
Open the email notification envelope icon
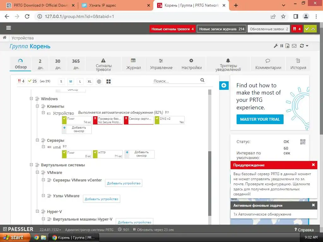[x=294, y=46]
